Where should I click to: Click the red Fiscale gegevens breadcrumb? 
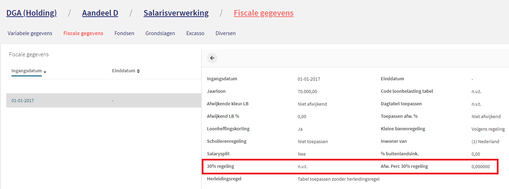coord(263,13)
